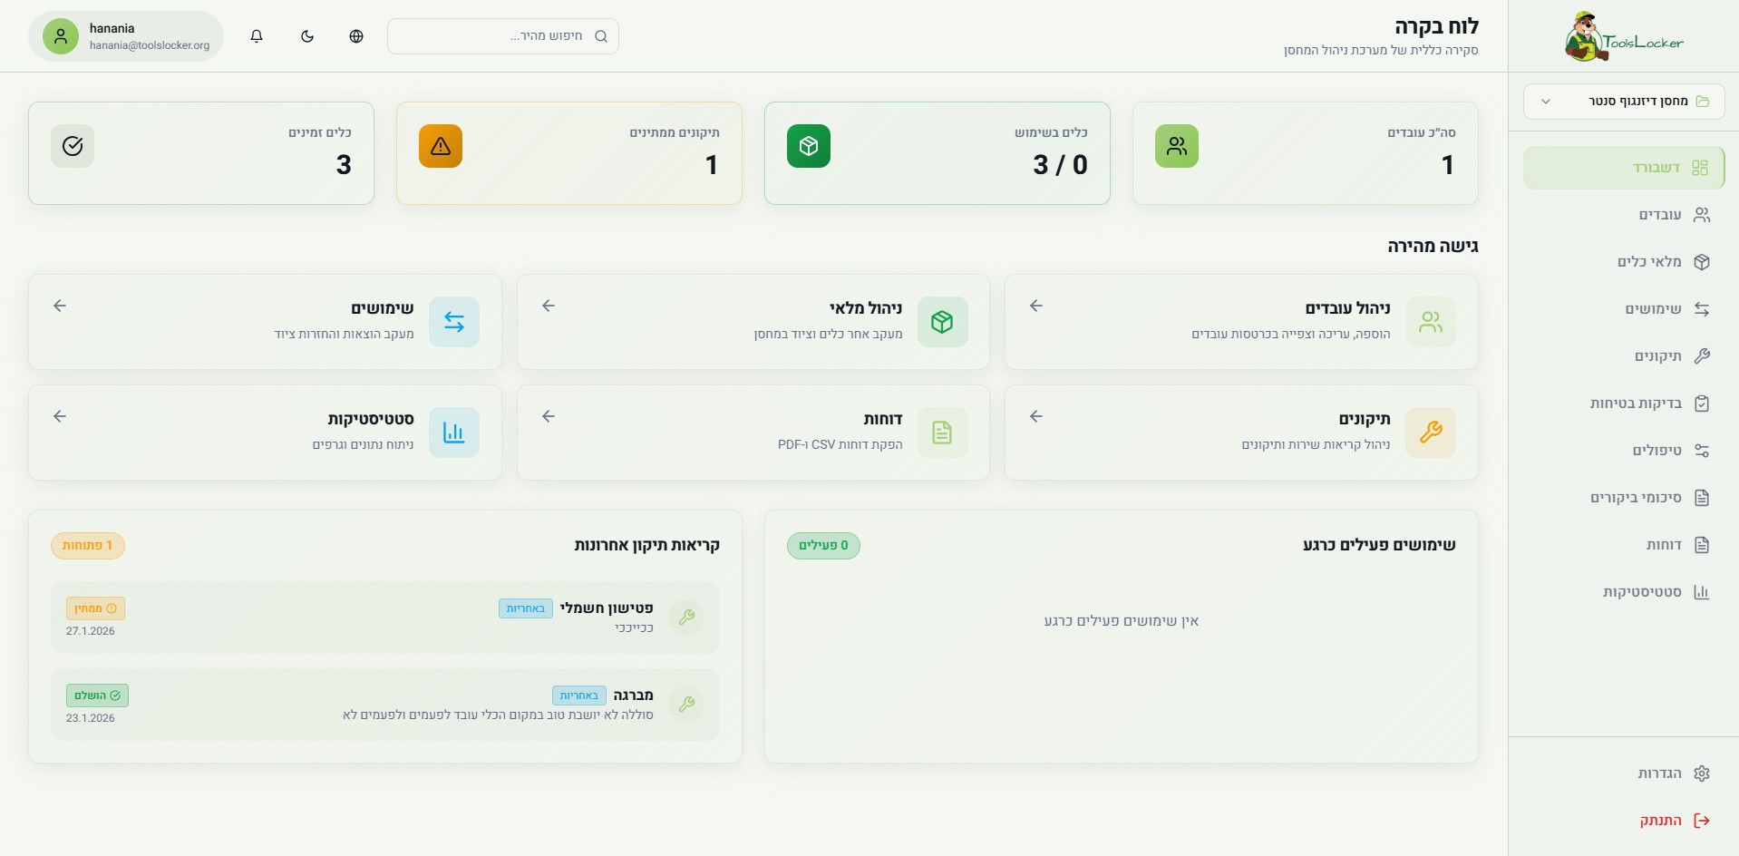This screenshot has width=1739, height=856.
Task: Click the notification bell icon
Action: point(257,35)
